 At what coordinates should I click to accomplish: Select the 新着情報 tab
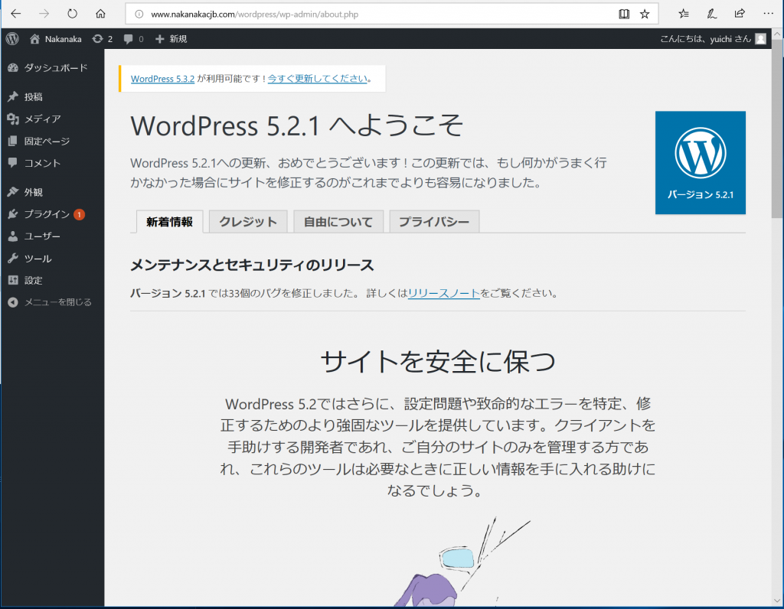[x=169, y=222]
